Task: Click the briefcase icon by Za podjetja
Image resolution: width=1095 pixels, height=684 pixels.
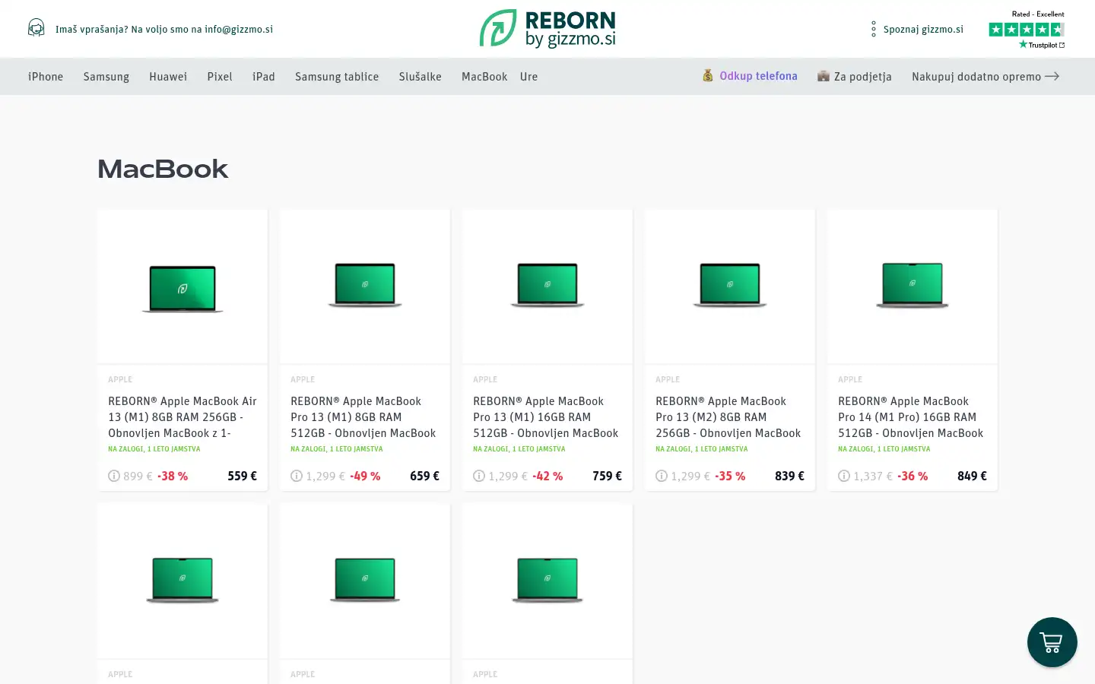Action: click(x=823, y=76)
